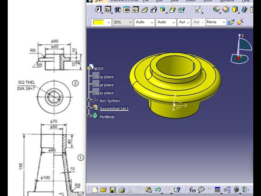
Task: Open a file with folder icon
Action: point(104,190)
